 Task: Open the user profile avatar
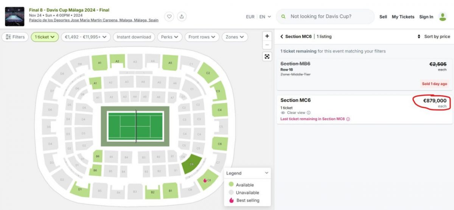coord(442,17)
